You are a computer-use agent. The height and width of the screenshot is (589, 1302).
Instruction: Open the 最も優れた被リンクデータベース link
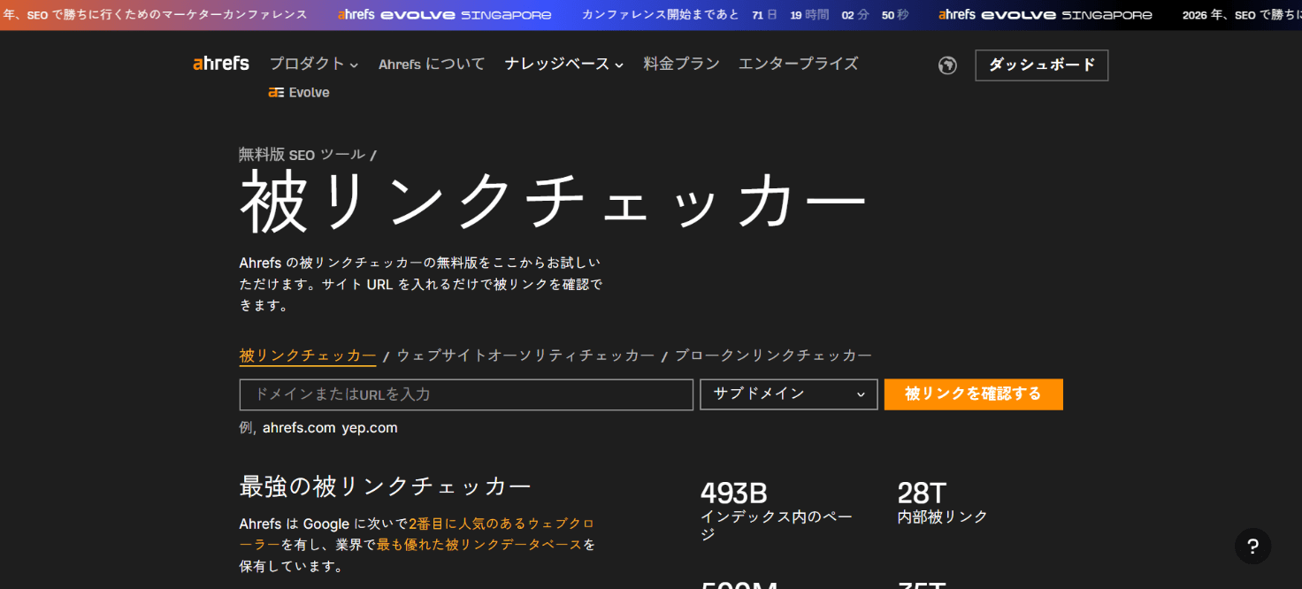tap(479, 545)
